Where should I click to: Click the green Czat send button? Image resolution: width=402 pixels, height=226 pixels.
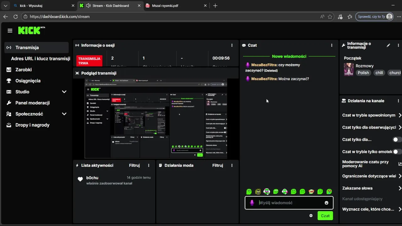[325, 216]
